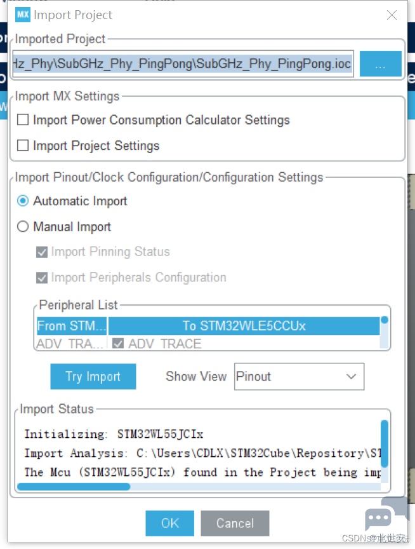This screenshot has width=415, height=549.
Task: Select Automatic Import radio button
Action: click(23, 201)
